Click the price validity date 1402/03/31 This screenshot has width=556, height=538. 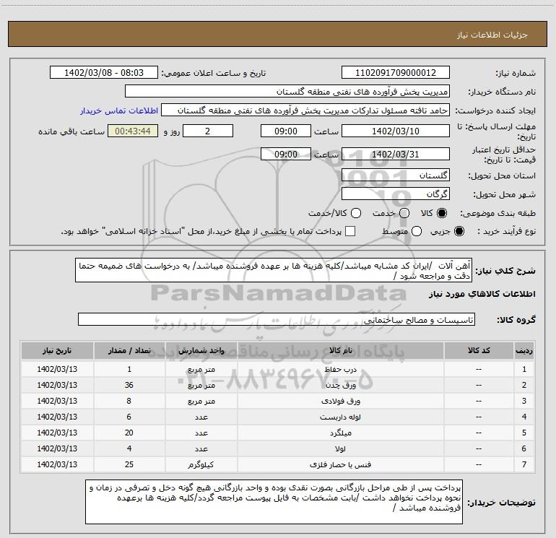click(x=396, y=155)
